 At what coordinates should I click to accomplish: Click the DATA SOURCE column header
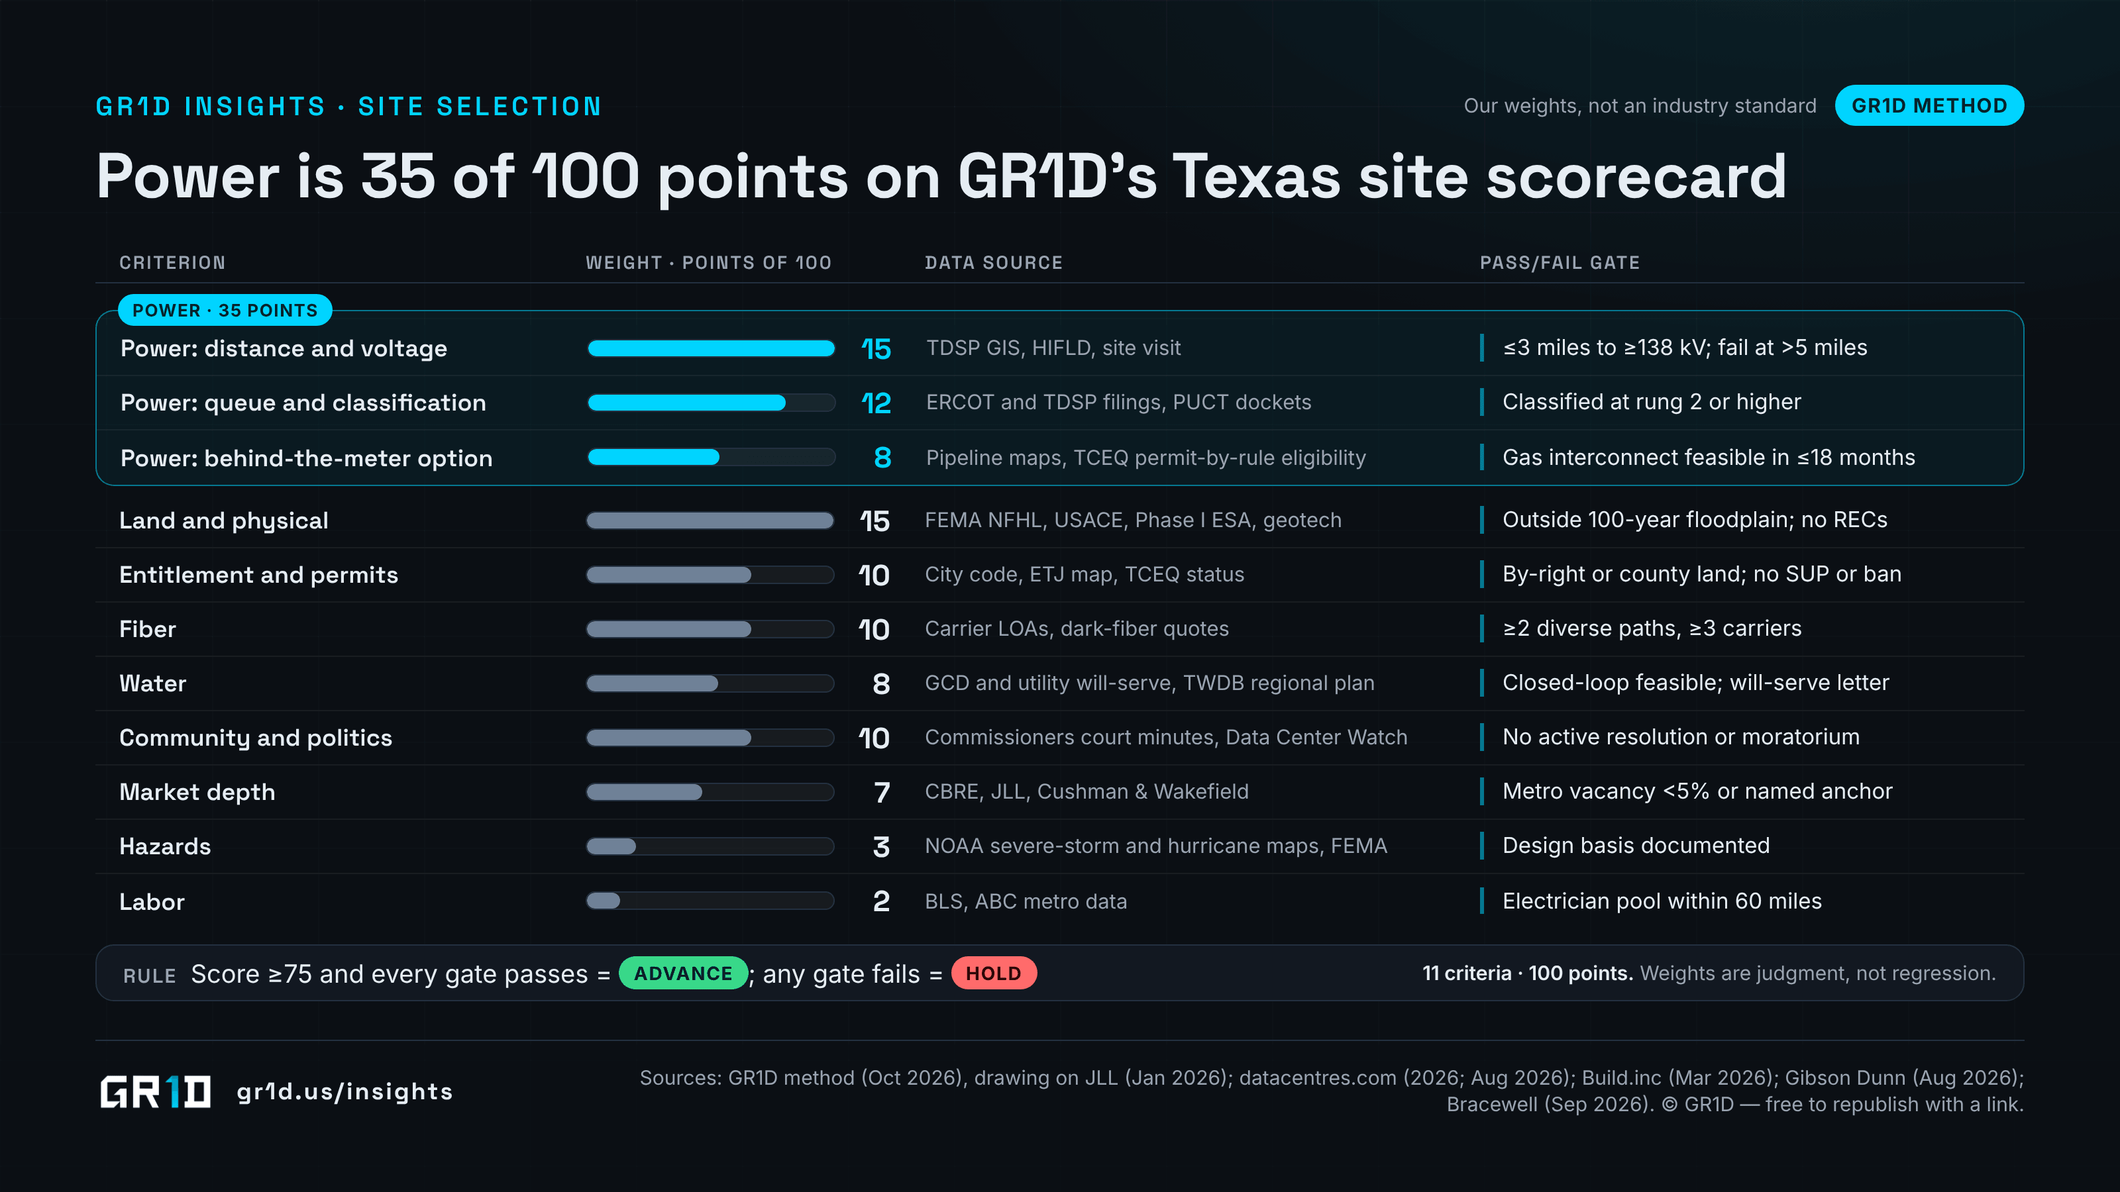click(x=993, y=262)
